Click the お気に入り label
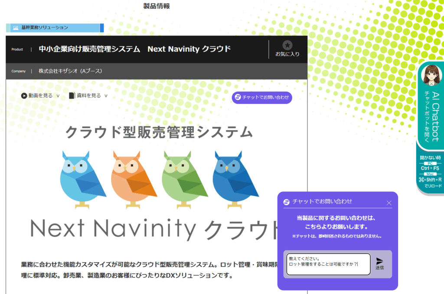 (x=287, y=54)
